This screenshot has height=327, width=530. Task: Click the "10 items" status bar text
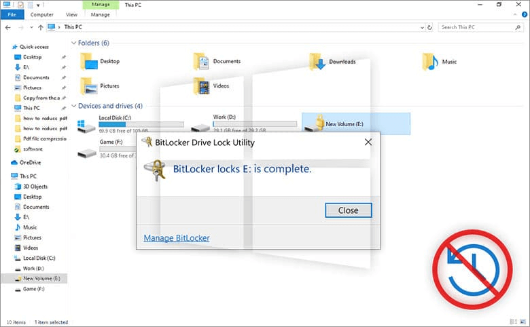16,322
